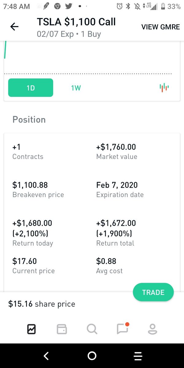This screenshot has width=184, height=368.
Task: Tap Android home circle button
Action: click(x=92, y=356)
